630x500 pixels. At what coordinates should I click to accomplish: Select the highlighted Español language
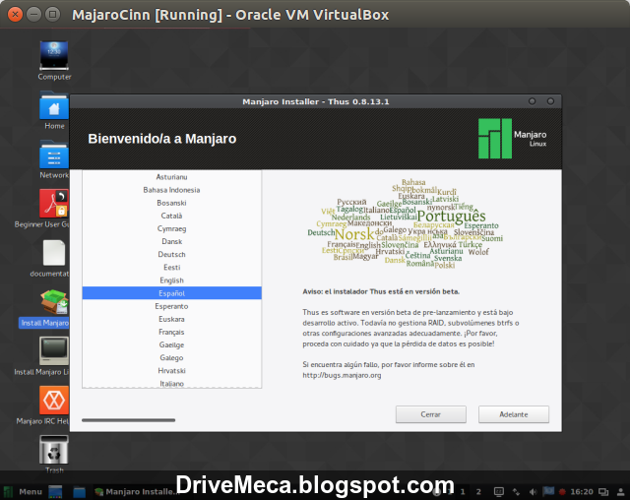tap(171, 293)
